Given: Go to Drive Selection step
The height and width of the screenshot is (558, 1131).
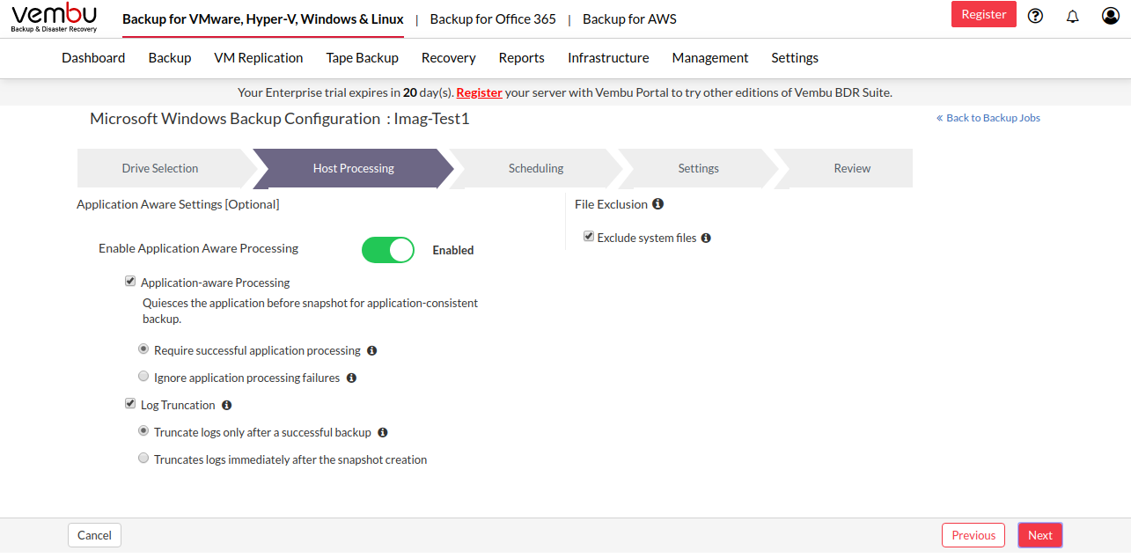Looking at the screenshot, I should (160, 168).
